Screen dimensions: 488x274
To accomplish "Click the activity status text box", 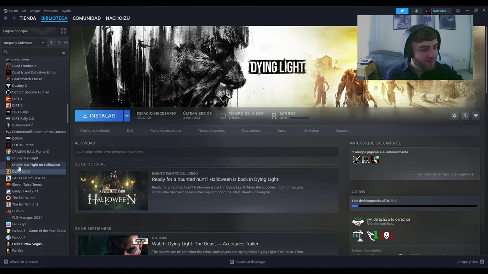I will [x=207, y=152].
